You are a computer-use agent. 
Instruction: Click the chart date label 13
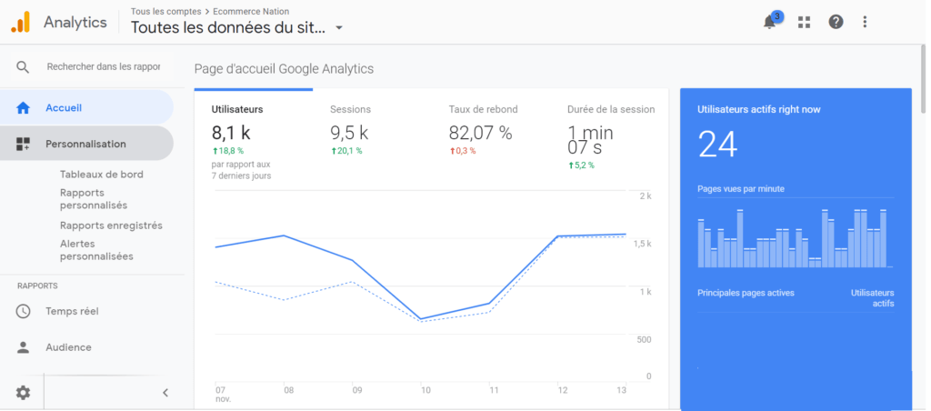pyautogui.click(x=621, y=390)
